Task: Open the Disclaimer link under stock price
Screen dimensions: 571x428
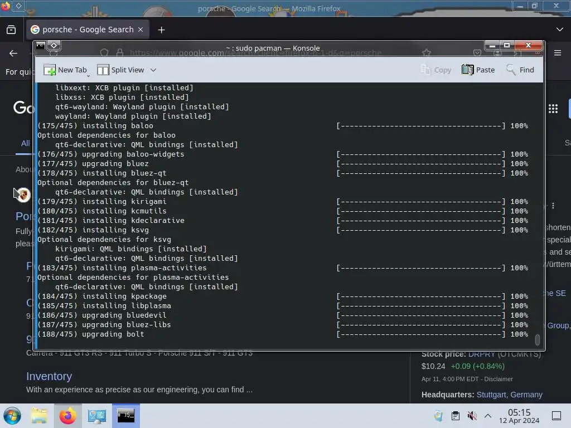Action: click(x=499, y=379)
